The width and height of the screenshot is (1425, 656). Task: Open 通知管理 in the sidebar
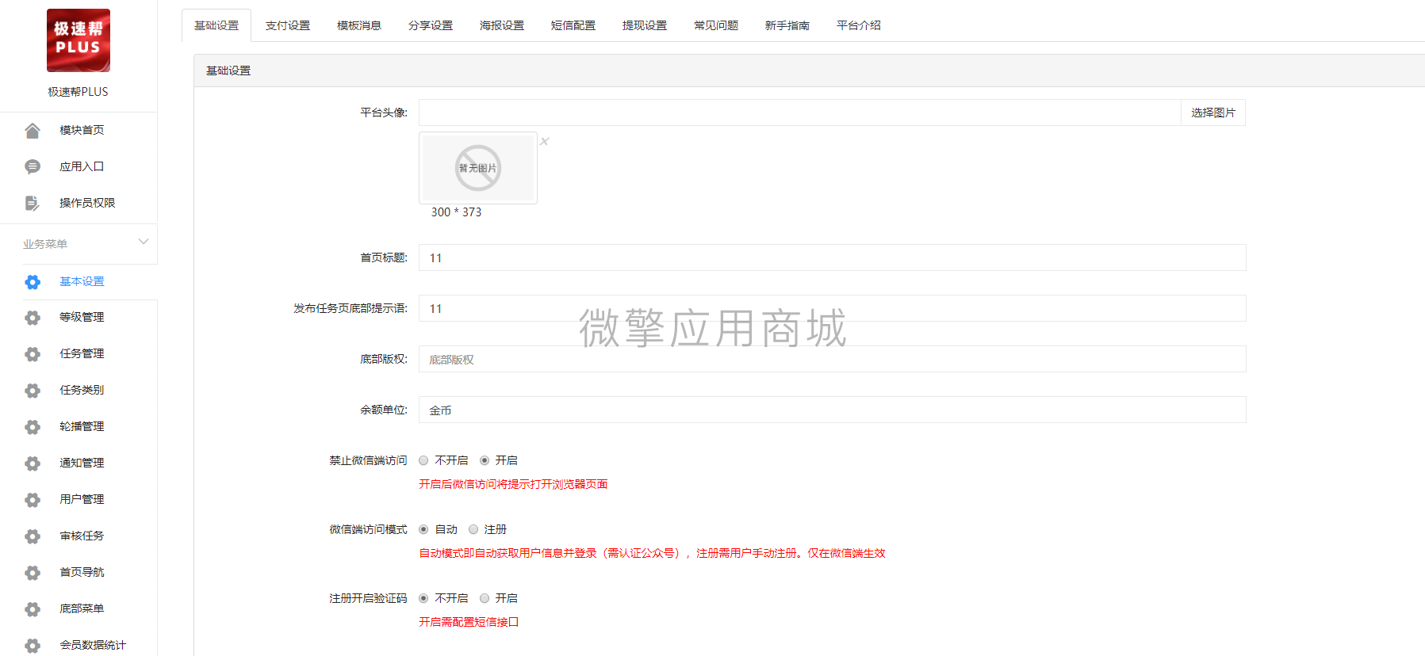[x=82, y=463]
